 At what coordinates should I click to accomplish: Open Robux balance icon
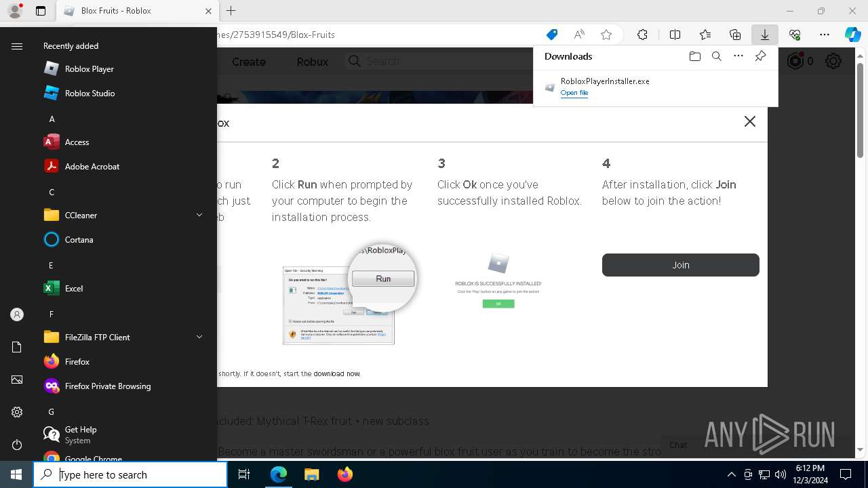click(x=795, y=61)
